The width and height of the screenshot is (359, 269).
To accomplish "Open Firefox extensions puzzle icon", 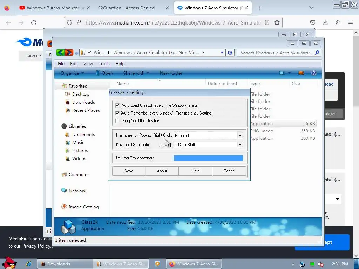I will (338, 22).
